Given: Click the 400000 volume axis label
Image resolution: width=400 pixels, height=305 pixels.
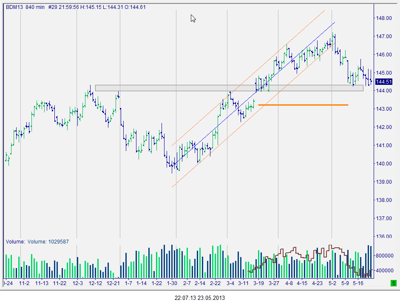Looking at the screenshot, I should (x=385, y=270).
